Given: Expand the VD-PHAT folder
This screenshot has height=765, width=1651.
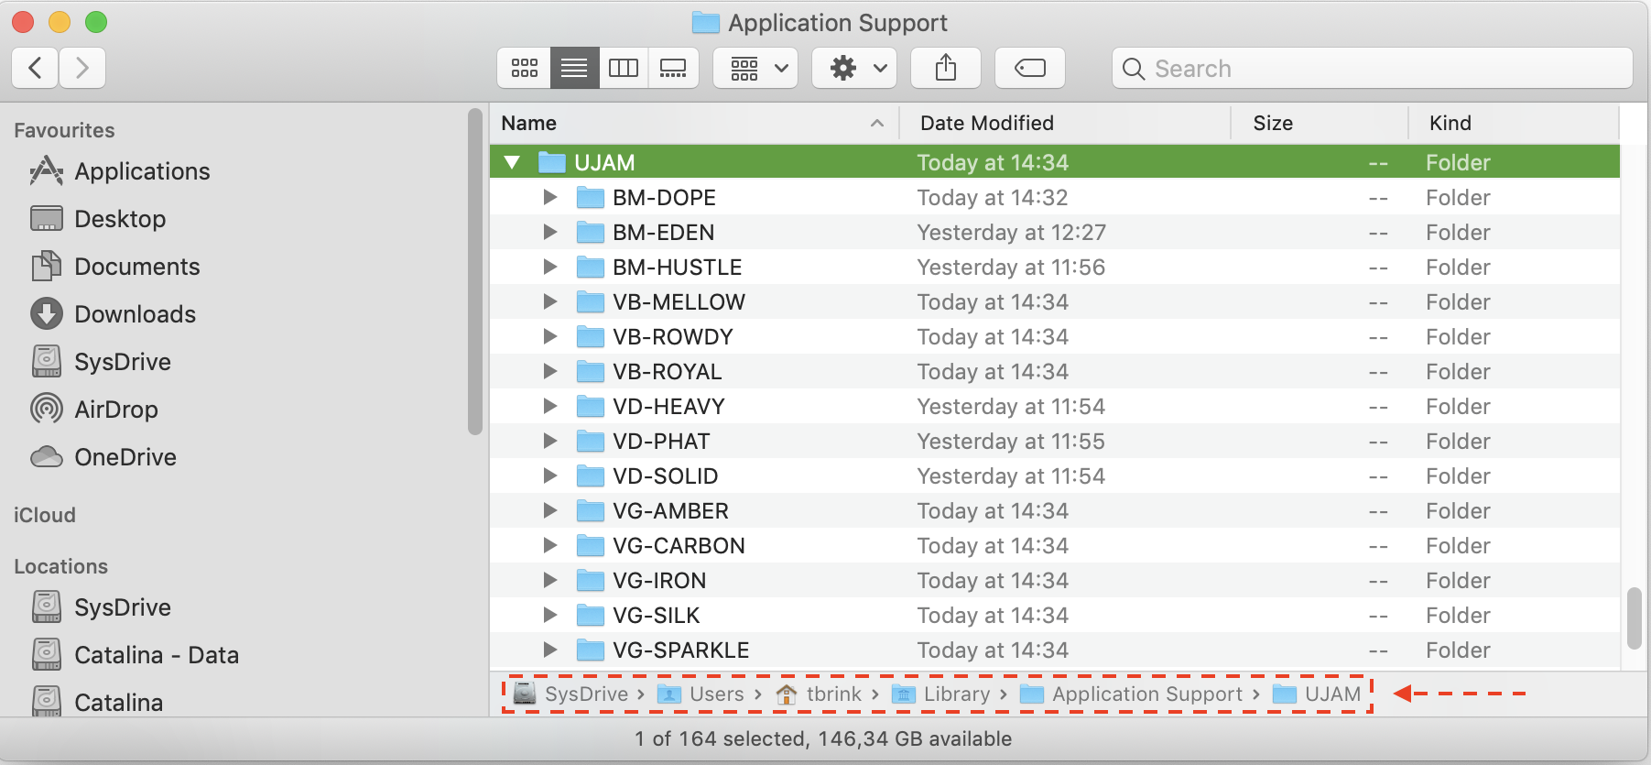Looking at the screenshot, I should point(549,441).
